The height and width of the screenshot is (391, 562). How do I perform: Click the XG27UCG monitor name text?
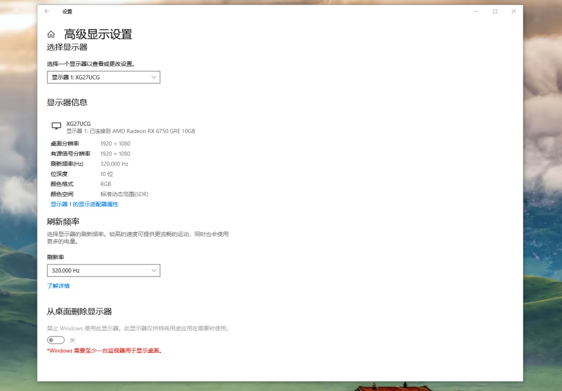pyautogui.click(x=78, y=124)
